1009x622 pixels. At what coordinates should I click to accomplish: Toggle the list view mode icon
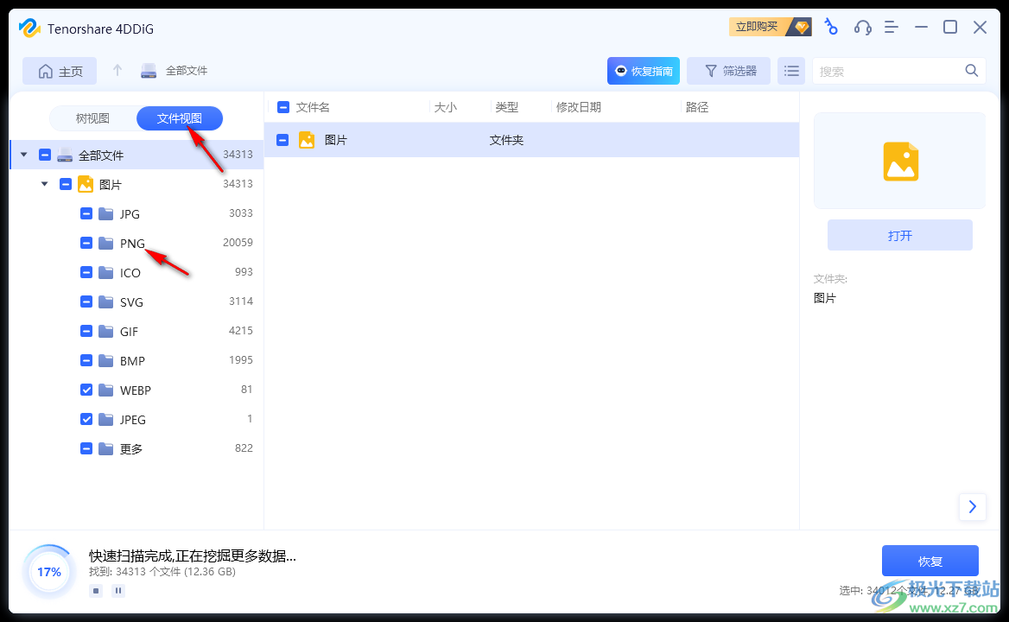click(x=791, y=71)
